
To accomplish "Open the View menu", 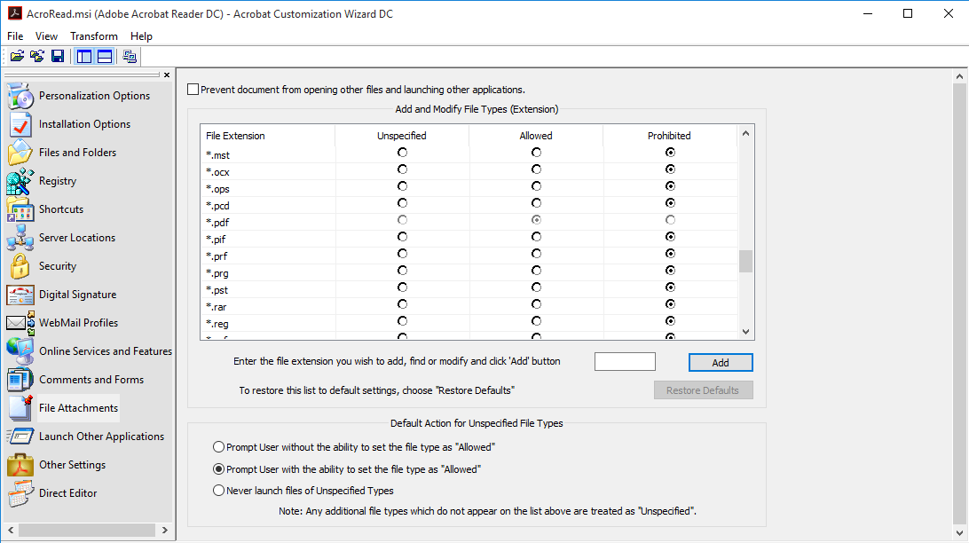I will click(46, 36).
